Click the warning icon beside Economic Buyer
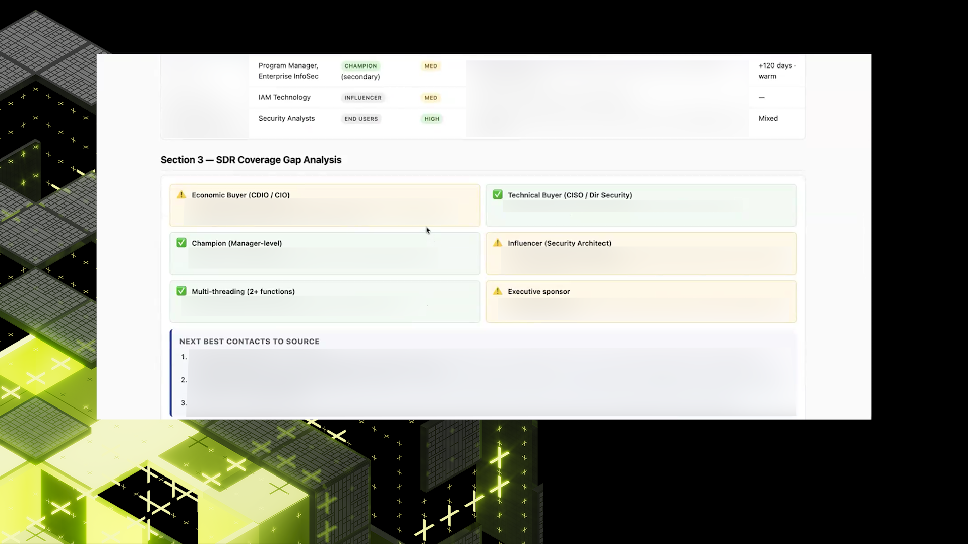Screen dimensions: 968x544 [x=181, y=195]
